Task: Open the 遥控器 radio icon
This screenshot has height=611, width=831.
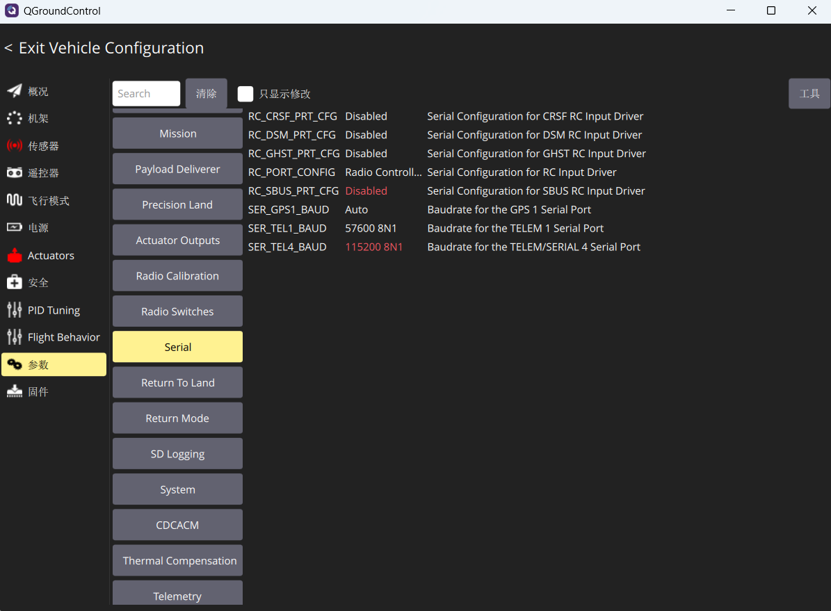Action: point(15,173)
